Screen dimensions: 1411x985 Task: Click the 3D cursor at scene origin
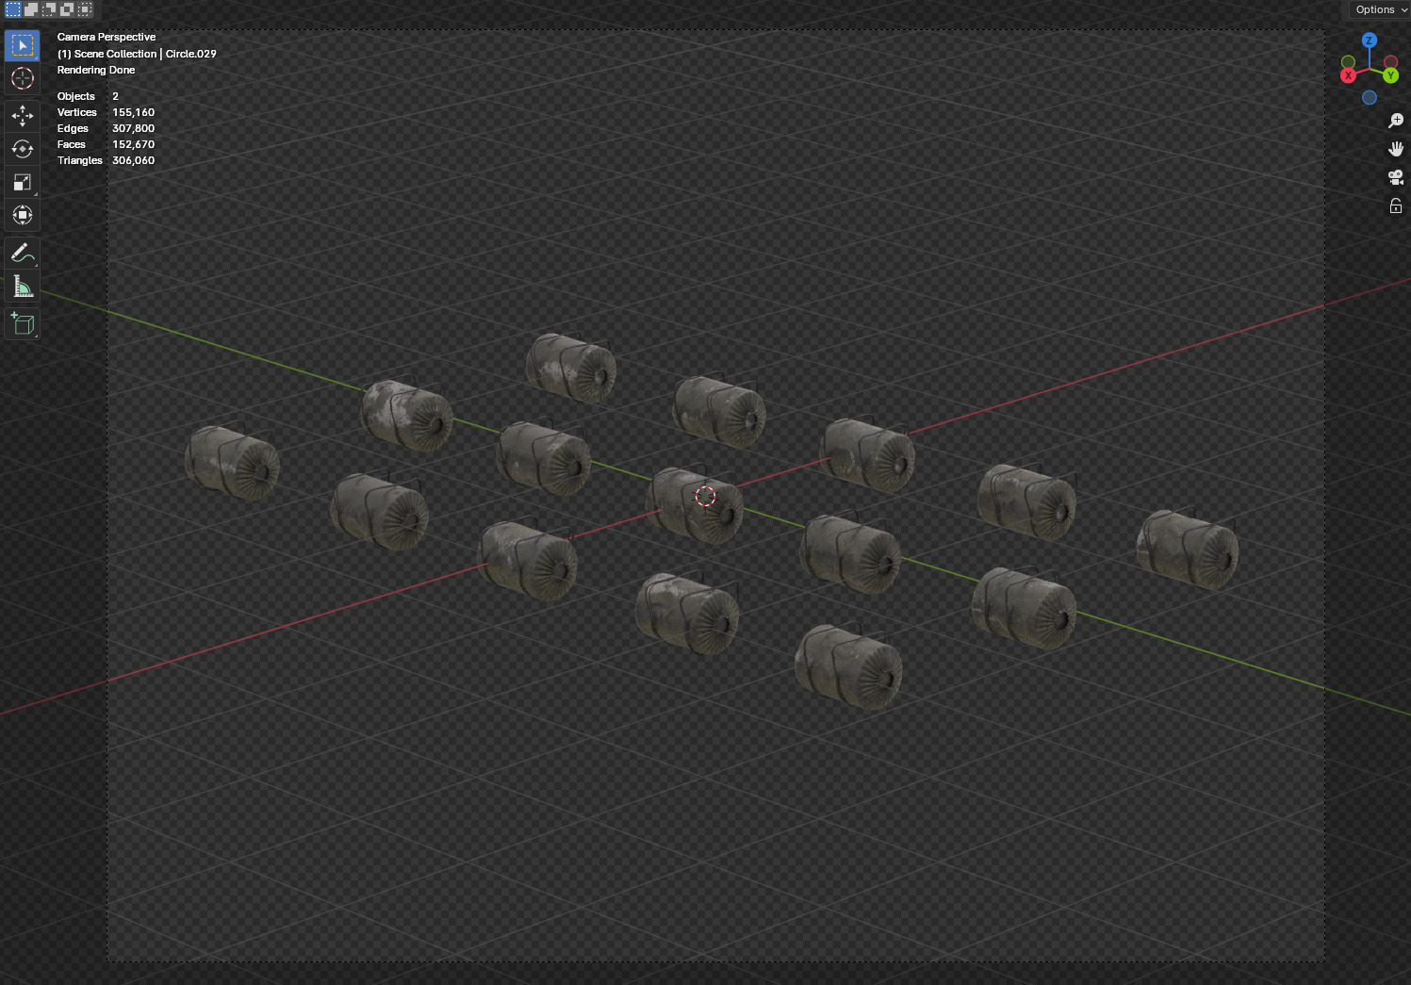click(x=705, y=497)
